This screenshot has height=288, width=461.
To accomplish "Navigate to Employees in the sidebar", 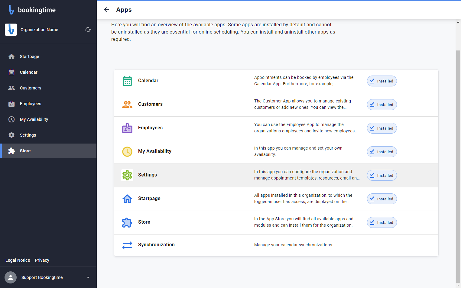I will coord(48,104).
